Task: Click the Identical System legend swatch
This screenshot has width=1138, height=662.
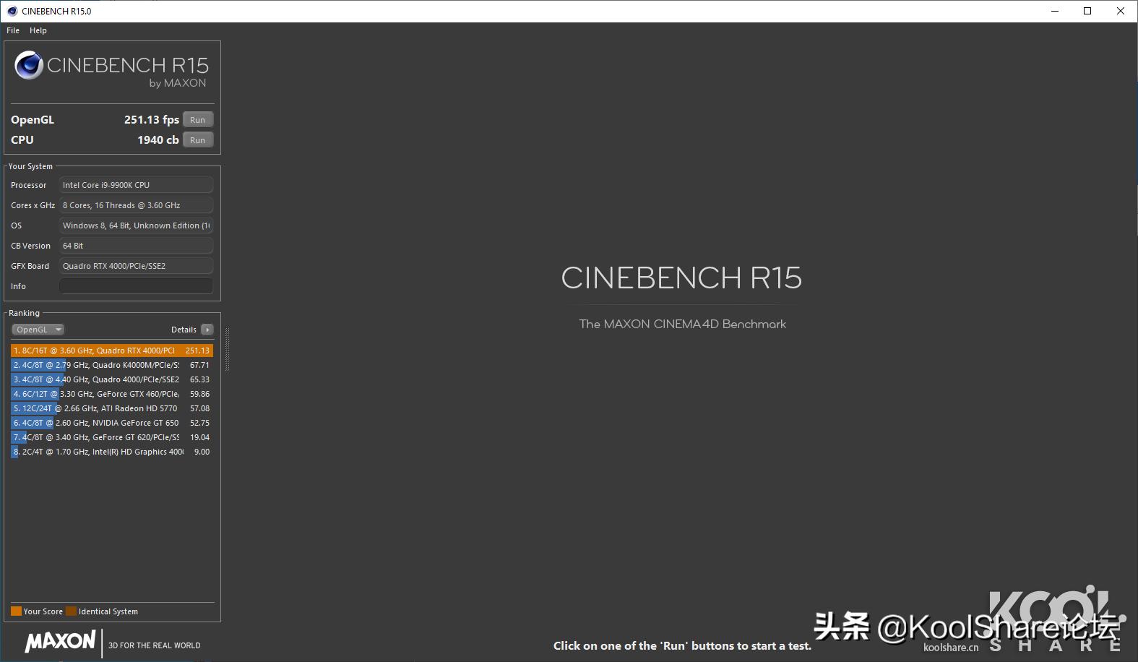Action: (71, 611)
